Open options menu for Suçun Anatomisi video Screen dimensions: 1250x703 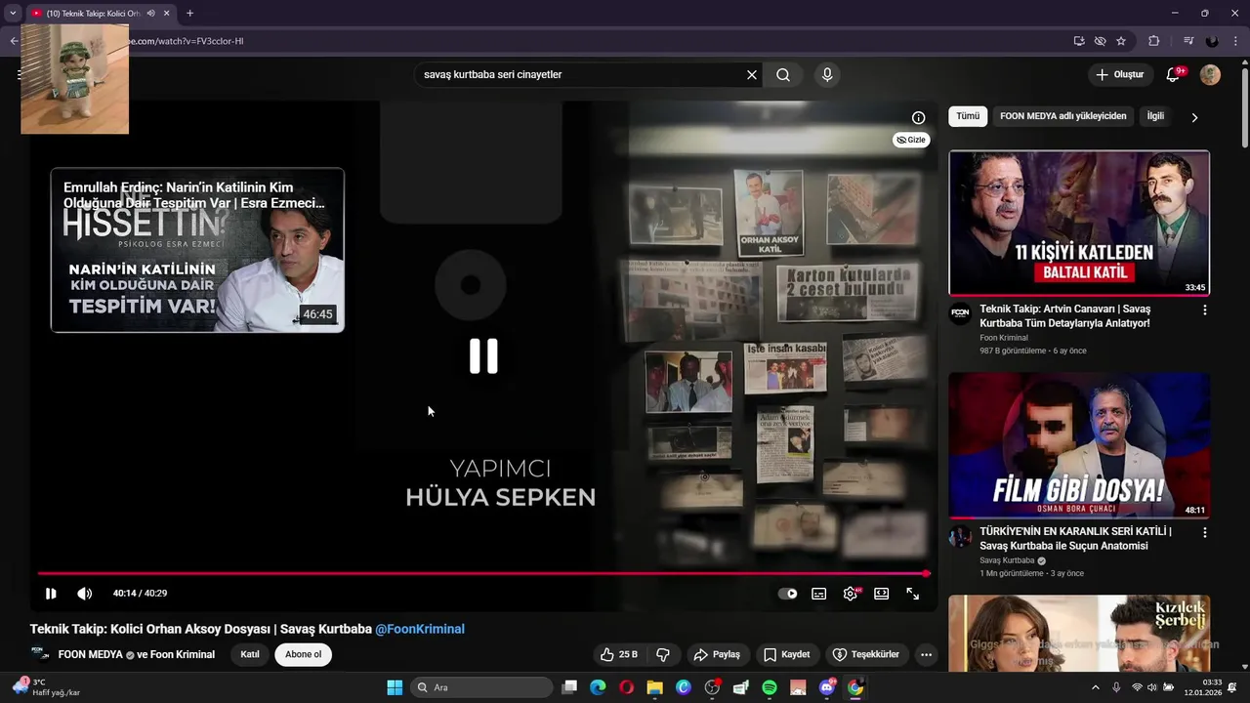pos(1204,532)
